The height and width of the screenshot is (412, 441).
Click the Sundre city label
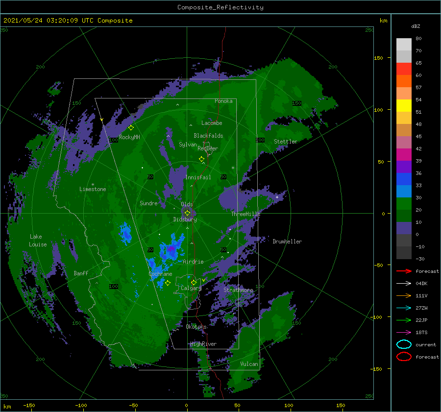pyautogui.click(x=148, y=203)
